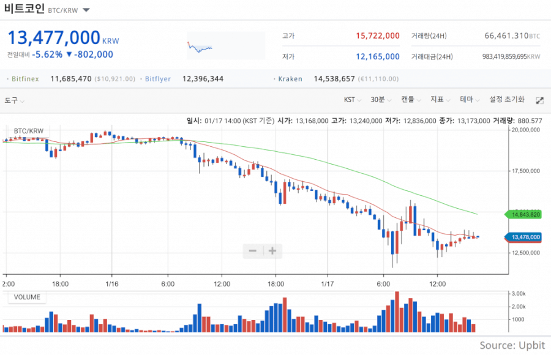Select the BTC/KRW chart legend label
The height and width of the screenshot is (355, 551).
(x=28, y=131)
